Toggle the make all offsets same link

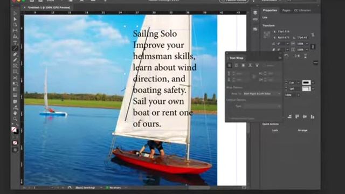pyautogui.click(x=254, y=77)
